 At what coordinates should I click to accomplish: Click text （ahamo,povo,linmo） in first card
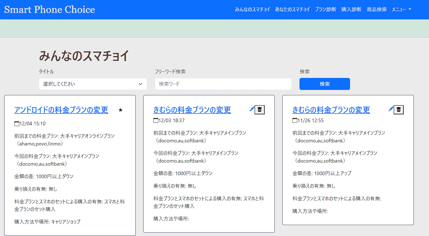[40, 144]
